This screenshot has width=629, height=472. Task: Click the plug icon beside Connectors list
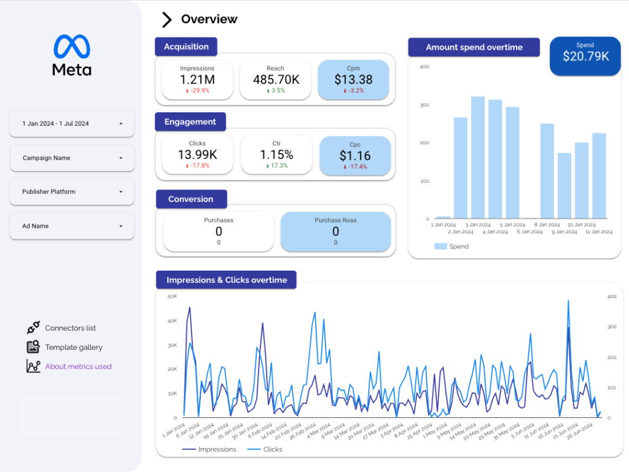(33, 328)
